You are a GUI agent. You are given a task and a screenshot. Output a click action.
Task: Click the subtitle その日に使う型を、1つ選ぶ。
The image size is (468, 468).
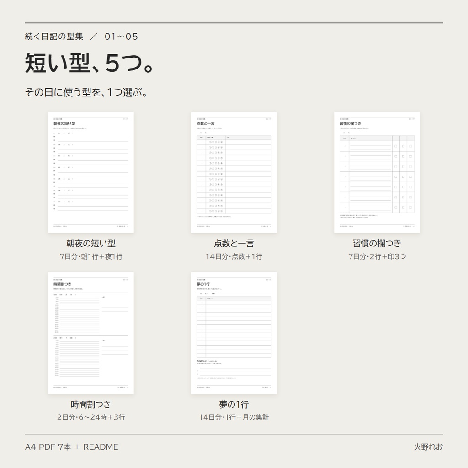[86, 92]
